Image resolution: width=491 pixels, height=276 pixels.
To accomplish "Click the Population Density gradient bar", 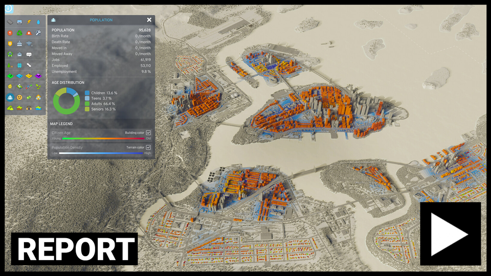I will [x=101, y=153].
